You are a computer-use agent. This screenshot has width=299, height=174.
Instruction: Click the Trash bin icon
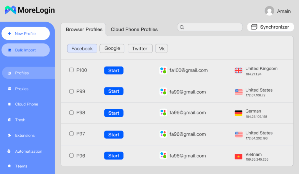click(x=9, y=120)
